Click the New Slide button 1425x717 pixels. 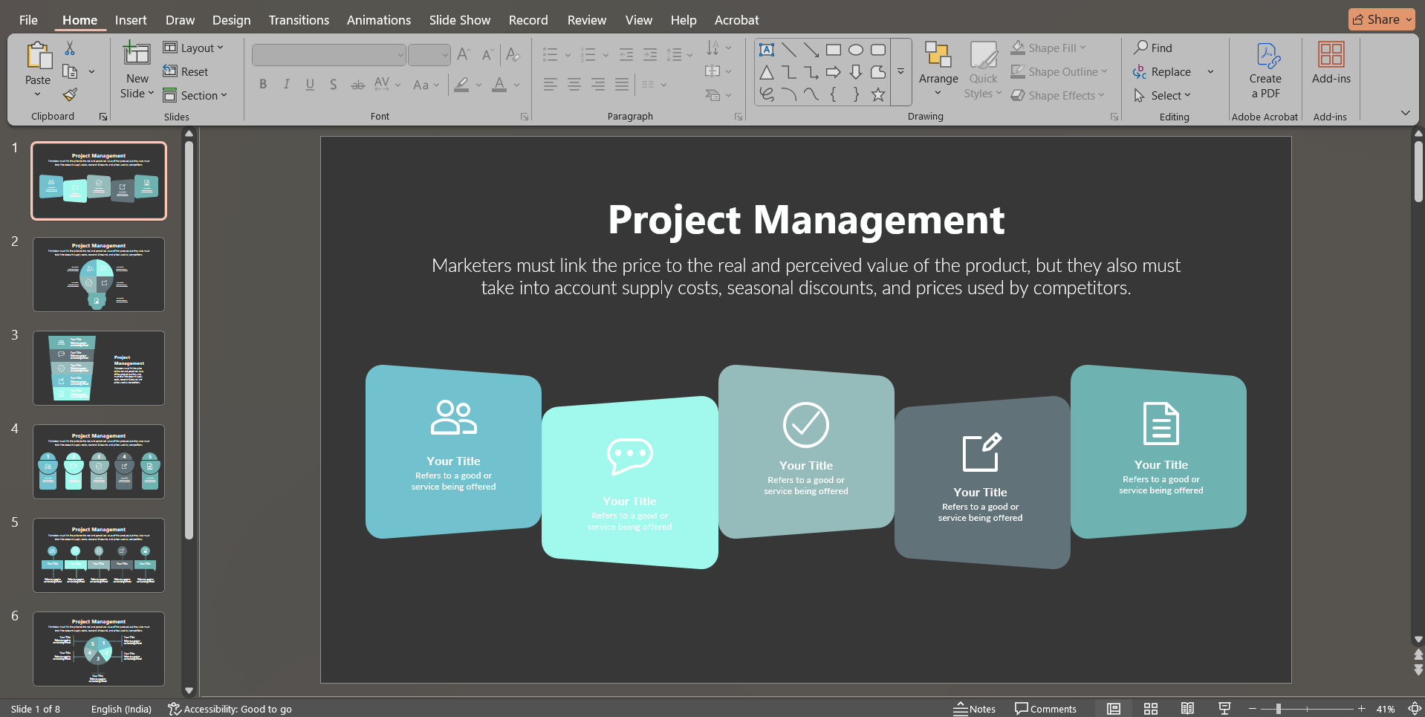[136, 65]
